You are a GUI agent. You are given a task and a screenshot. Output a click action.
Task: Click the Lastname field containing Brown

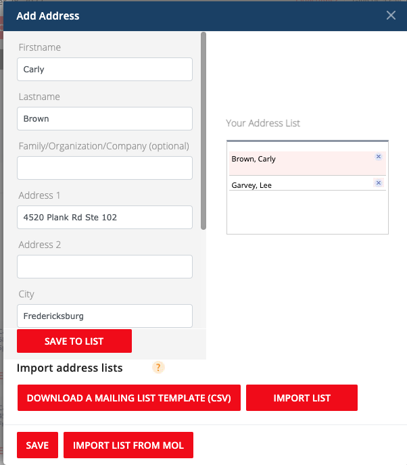(105, 119)
